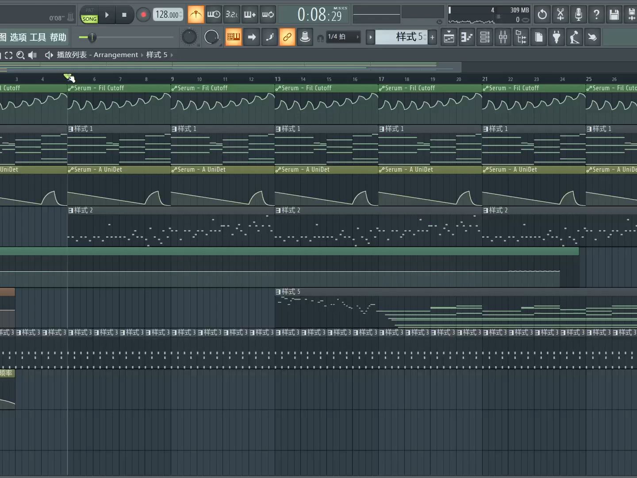The width and height of the screenshot is (637, 478).
Task: Open the 工具 menu
Action: (38, 37)
